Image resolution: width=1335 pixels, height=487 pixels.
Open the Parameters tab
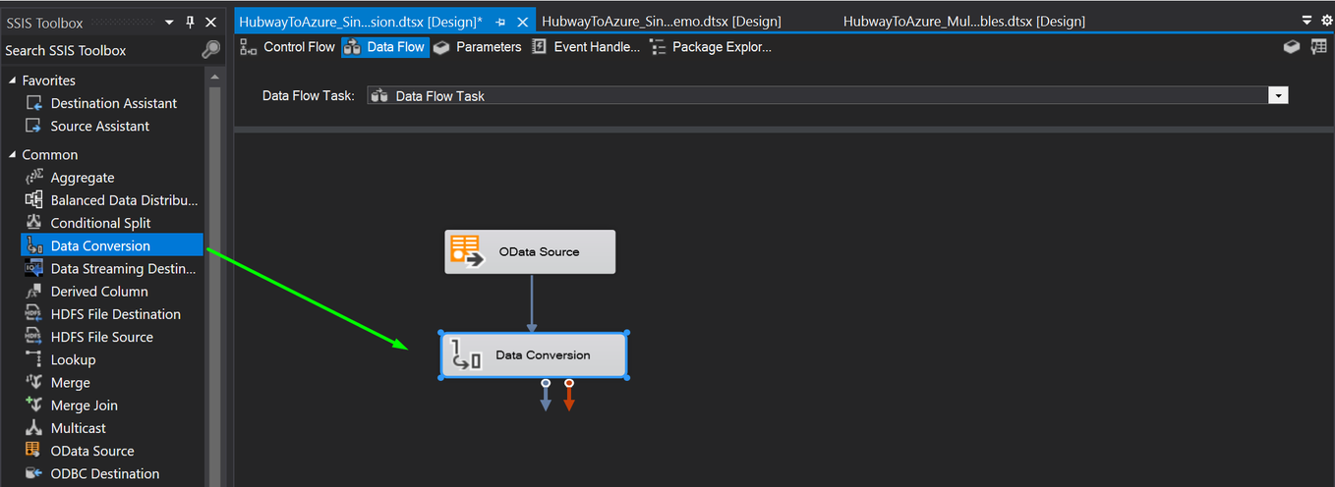click(x=478, y=47)
